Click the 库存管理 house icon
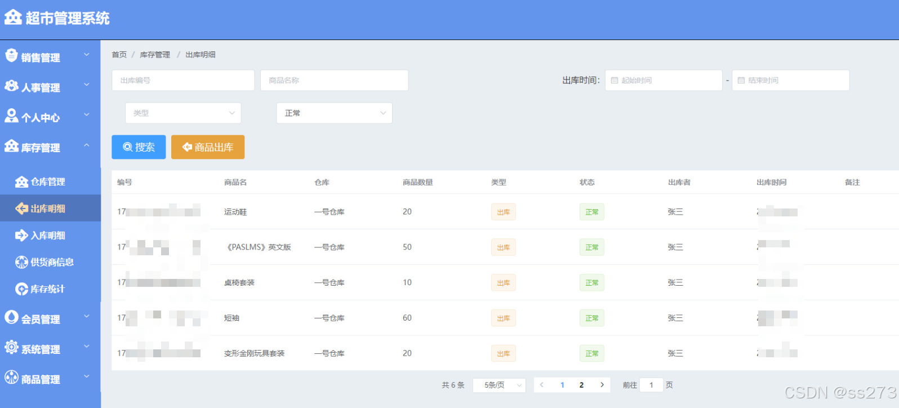 click(11, 146)
